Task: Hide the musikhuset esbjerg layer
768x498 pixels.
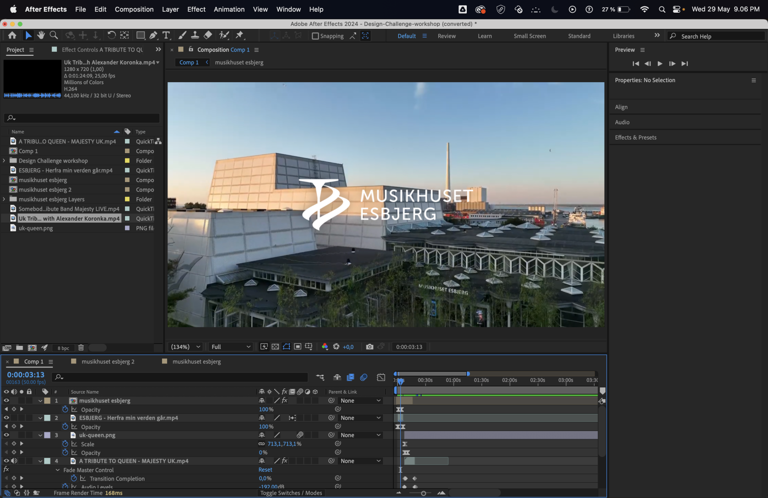Action: (6, 401)
